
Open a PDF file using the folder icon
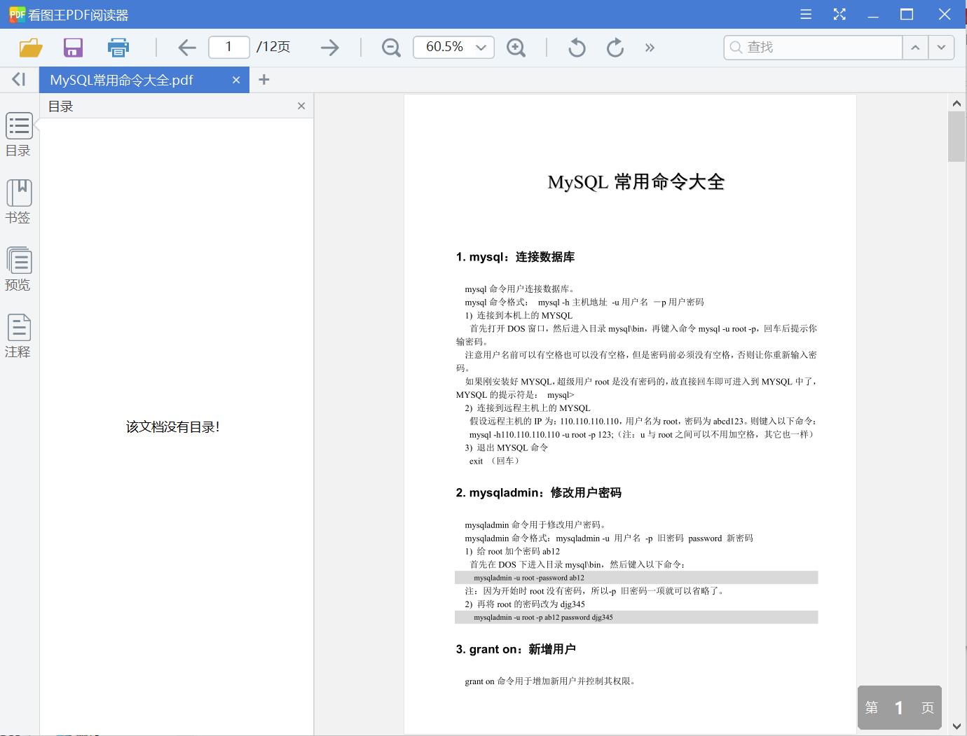click(x=31, y=47)
